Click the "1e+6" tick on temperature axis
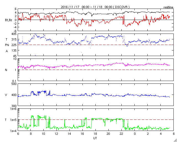 click(x=13, y=109)
